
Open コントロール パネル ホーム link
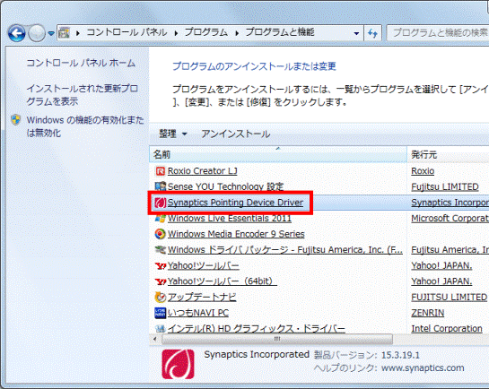(81, 64)
